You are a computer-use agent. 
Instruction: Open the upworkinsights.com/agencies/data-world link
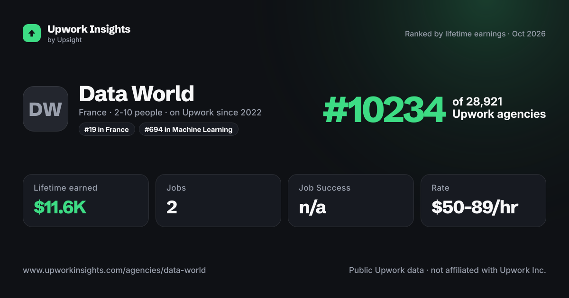(114, 271)
